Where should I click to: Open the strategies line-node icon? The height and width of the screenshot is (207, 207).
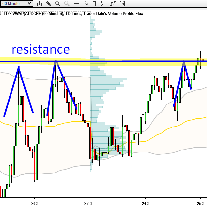tap(113, 4)
